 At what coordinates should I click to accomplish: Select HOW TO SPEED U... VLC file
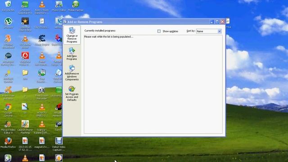[42, 110]
